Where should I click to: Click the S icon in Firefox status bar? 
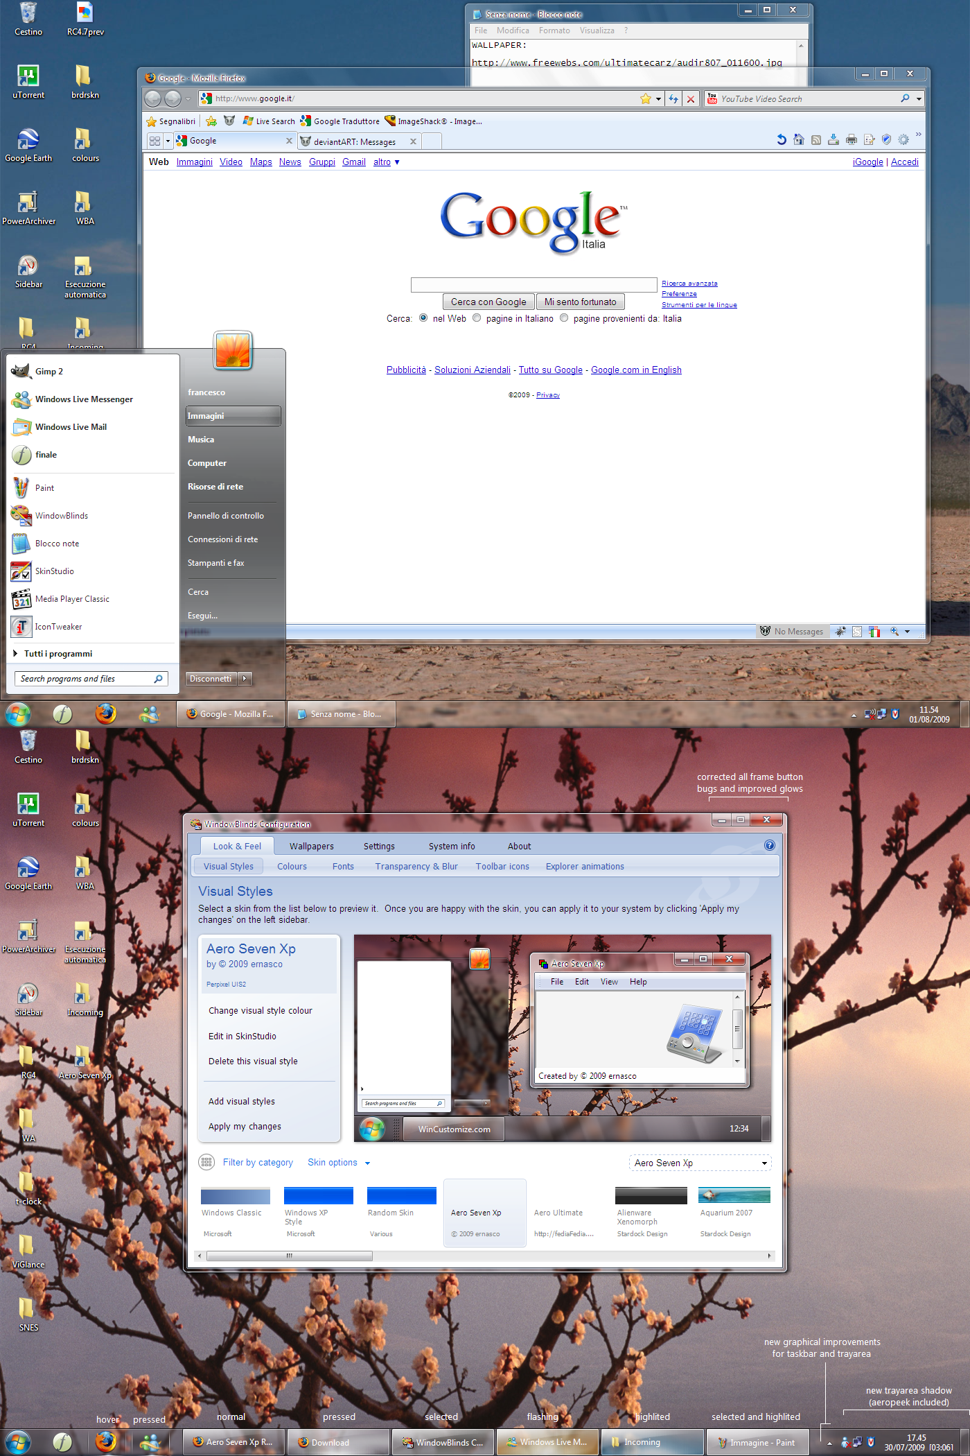click(x=857, y=632)
